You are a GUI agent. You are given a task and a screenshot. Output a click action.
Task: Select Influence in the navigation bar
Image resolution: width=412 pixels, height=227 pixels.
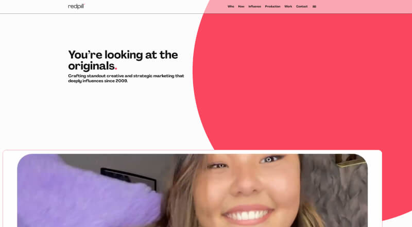click(254, 6)
